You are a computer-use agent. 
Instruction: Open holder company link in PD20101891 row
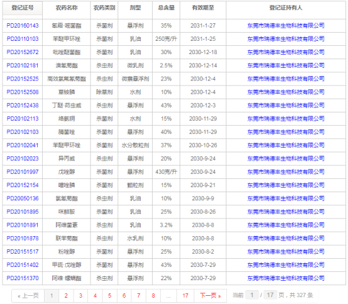coord(286,225)
